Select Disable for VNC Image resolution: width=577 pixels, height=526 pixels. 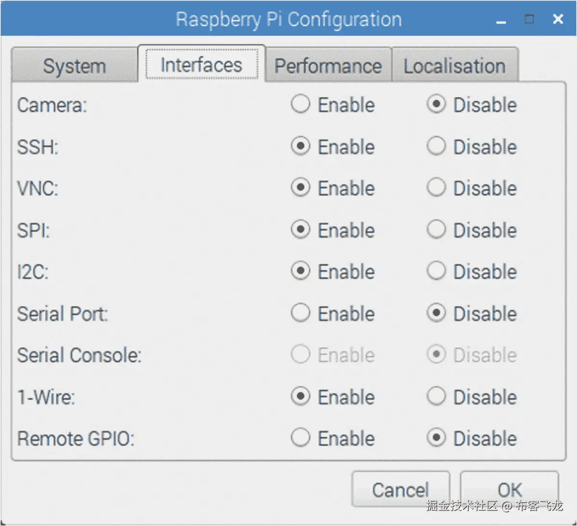tap(436, 188)
